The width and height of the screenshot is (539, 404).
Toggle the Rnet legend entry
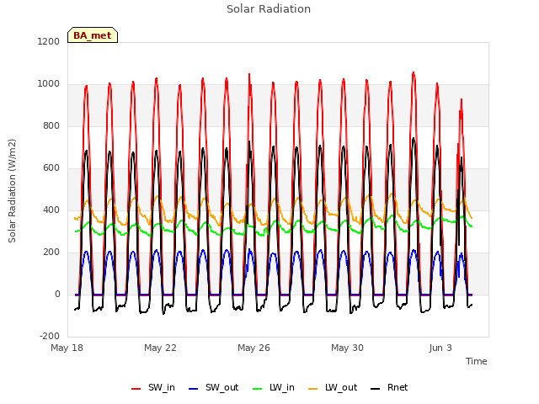pyautogui.click(x=389, y=388)
